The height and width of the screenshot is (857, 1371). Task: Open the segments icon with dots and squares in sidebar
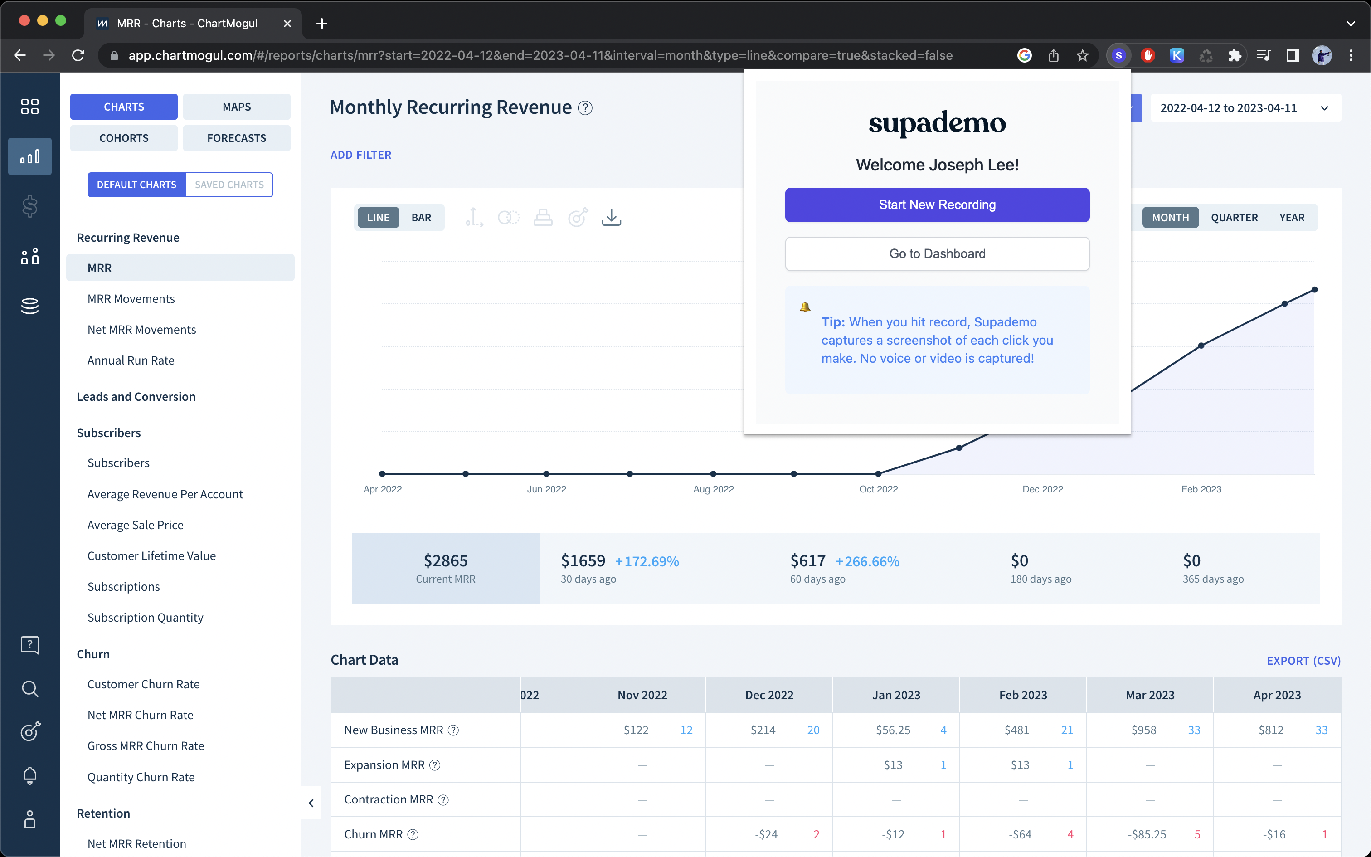[29, 256]
